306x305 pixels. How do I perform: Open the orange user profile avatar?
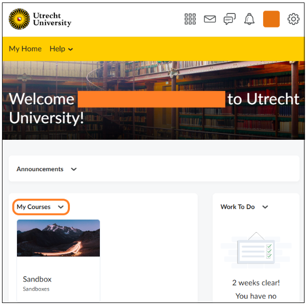271,19
